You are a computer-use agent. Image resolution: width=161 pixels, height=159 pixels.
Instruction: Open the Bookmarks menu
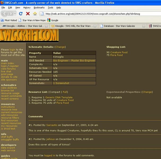point(39,8)
